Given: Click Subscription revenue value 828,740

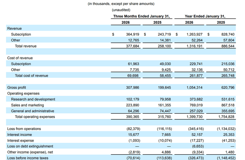Looking at the screenshot, I should (x=228, y=34).
